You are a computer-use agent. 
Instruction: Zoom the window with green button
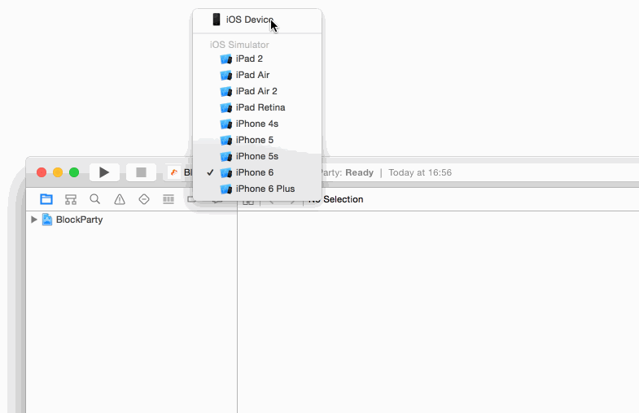[74, 172]
